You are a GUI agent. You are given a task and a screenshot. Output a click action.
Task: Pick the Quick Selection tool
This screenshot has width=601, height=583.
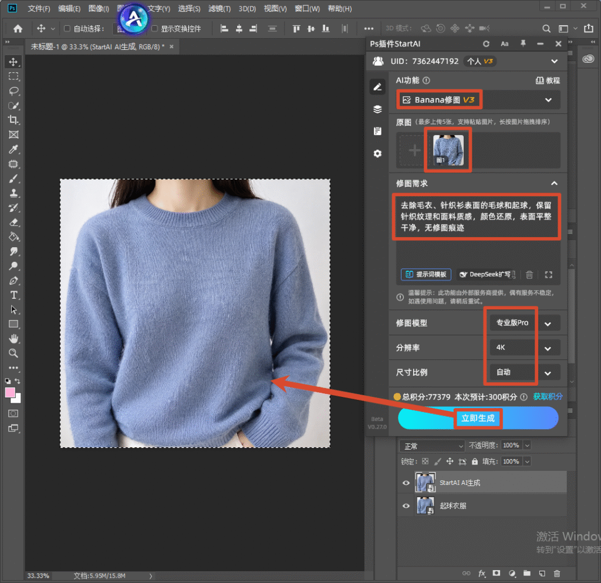[x=13, y=106]
